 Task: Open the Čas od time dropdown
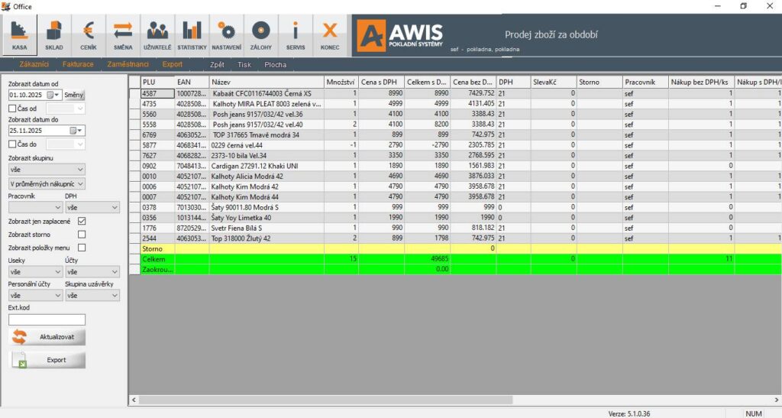tap(66, 109)
